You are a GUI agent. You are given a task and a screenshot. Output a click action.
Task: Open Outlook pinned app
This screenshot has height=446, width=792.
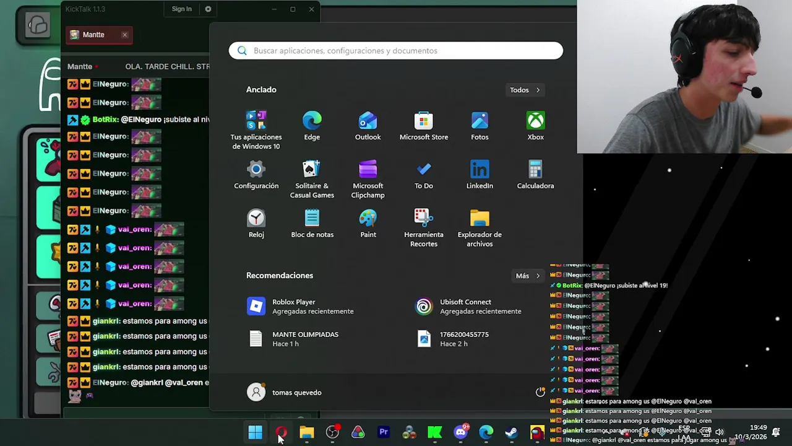coord(368,126)
